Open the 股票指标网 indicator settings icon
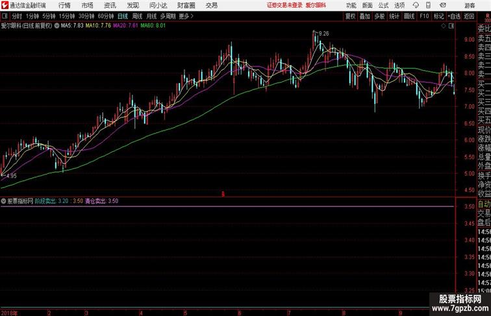 point(3,201)
